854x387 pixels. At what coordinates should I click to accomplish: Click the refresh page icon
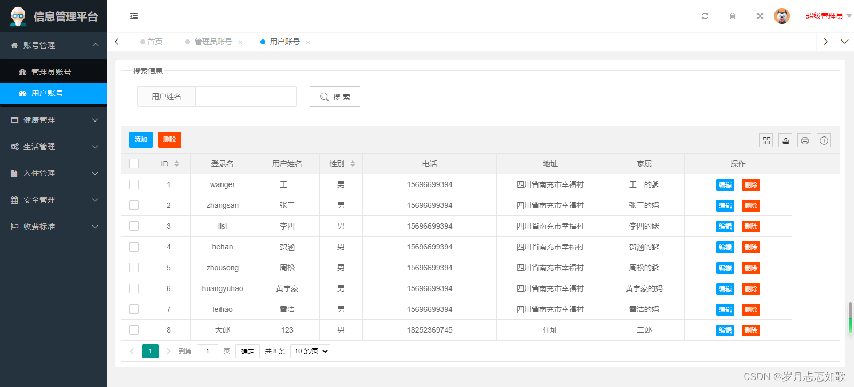tap(705, 16)
